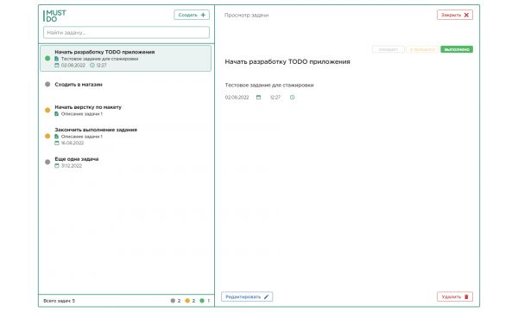Open task Закончить выполнение задания
The height and width of the screenshot is (312, 518).
[x=125, y=136]
